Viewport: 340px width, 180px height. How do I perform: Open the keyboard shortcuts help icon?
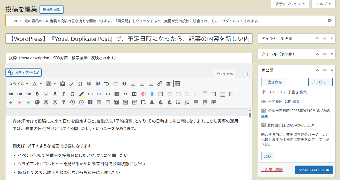pos(124,84)
